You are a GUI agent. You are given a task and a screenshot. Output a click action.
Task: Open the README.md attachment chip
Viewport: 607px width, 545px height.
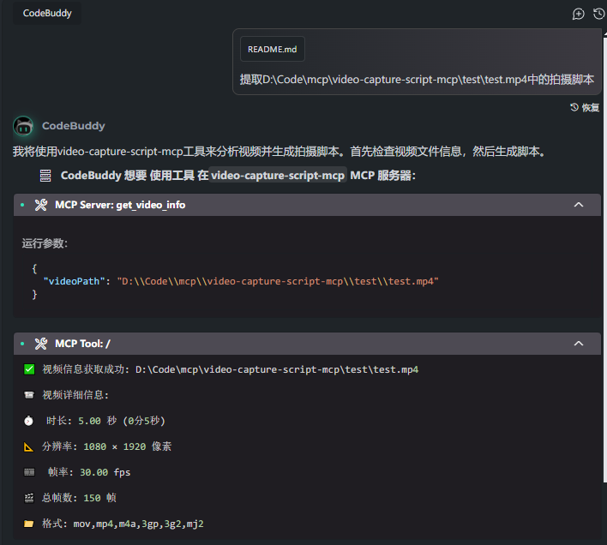(273, 49)
